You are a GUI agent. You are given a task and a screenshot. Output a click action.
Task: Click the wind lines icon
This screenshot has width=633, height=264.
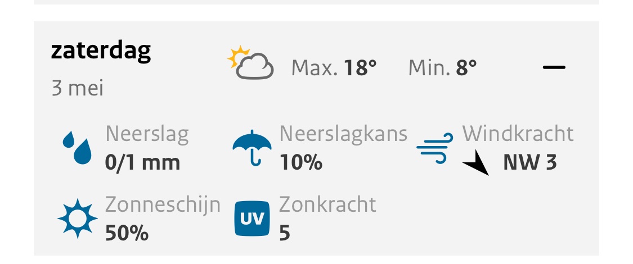(434, 149)
